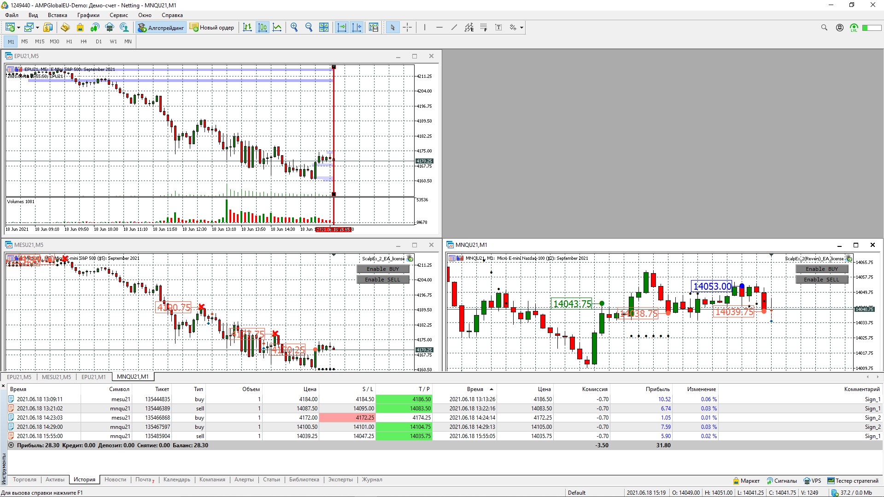Open the Маркет link in toolbox
Image resolution: width=884 pixels, height=497 pixels.
click(x=746, y=481)
